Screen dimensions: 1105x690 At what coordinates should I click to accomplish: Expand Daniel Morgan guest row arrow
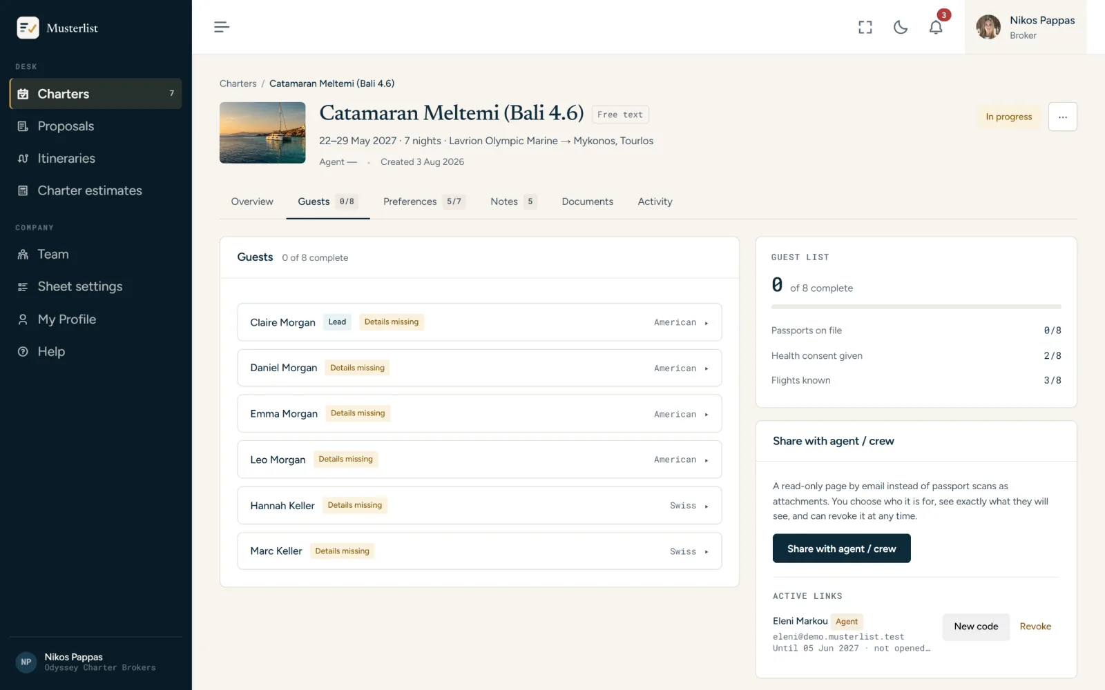coord(706,368)
